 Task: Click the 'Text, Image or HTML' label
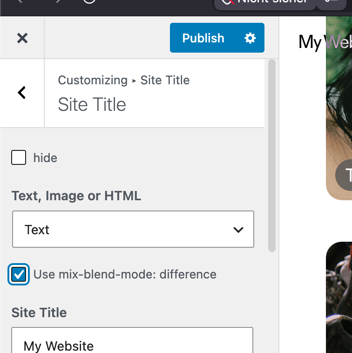pyautogui.click(x=76, y=196)
